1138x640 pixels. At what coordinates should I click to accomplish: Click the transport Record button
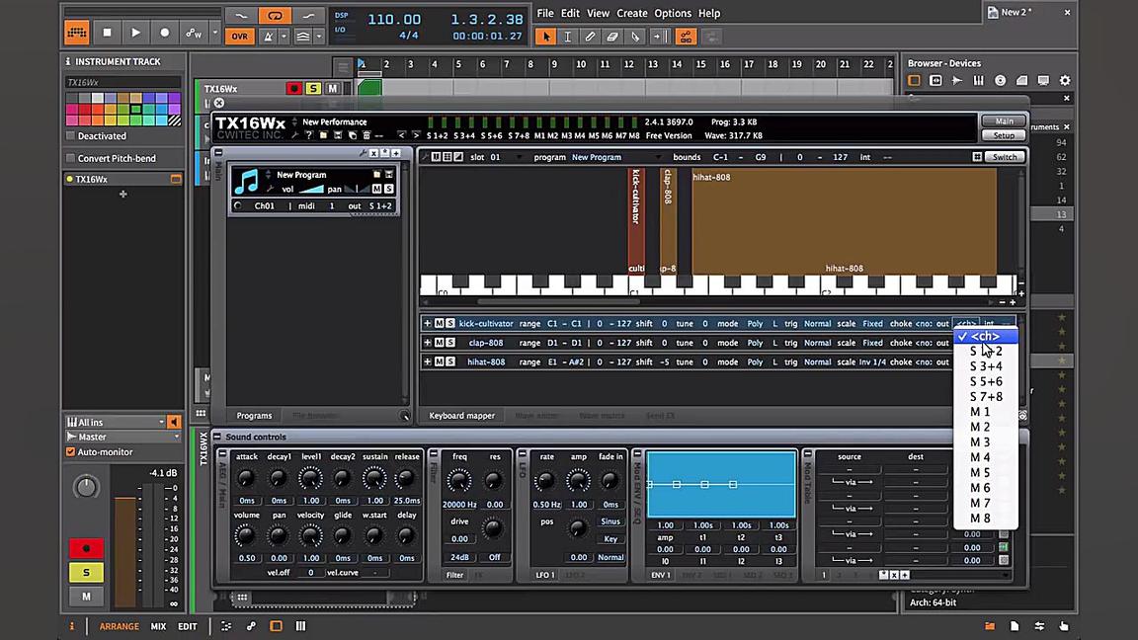click(164, 33)
